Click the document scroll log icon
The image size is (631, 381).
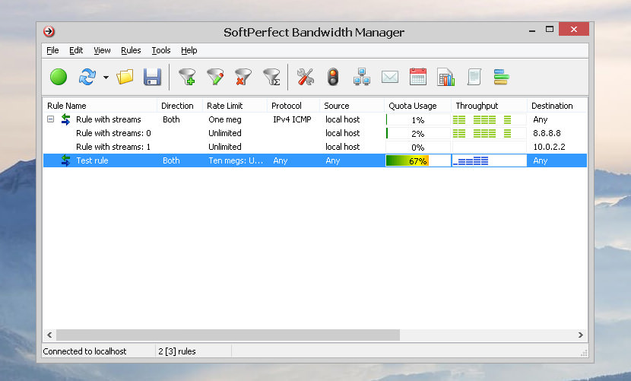pos(474,77)
